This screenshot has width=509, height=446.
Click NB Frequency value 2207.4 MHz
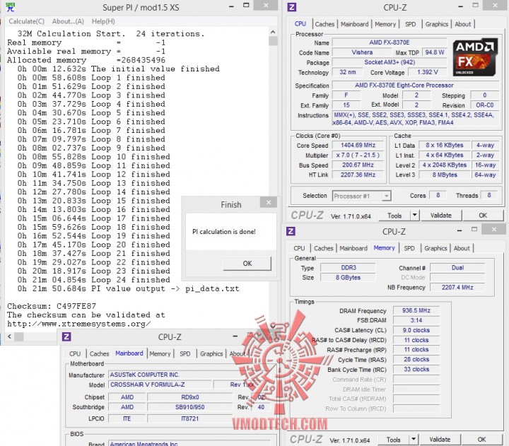(457, 287)
